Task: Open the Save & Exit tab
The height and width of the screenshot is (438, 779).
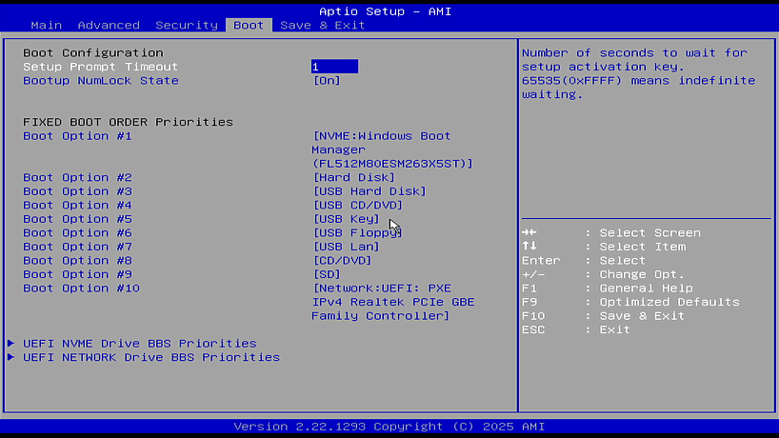Action: tap(323, 26)
